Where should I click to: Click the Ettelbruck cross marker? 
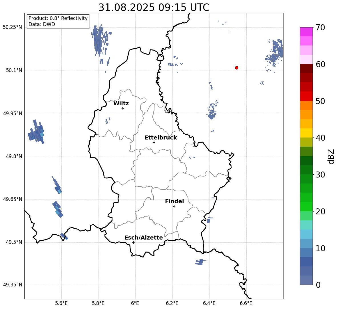(x=154, y=142)
